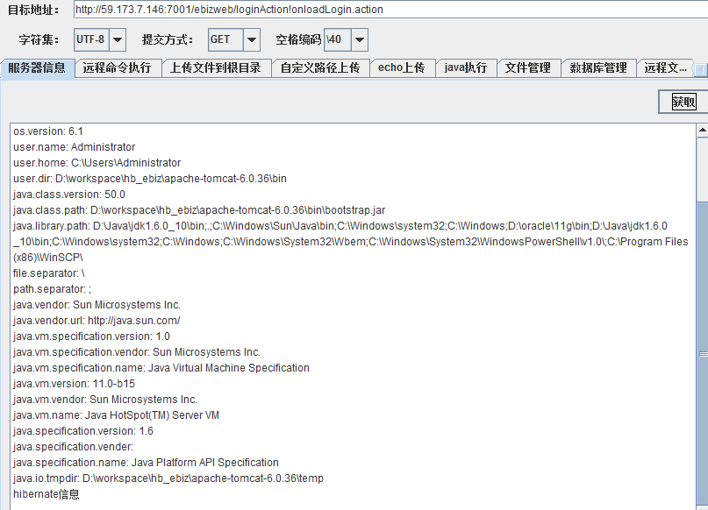Click the 'user.name: Administrator' line
The width and height of the screenshot is (708, 510).
[74, 147]
